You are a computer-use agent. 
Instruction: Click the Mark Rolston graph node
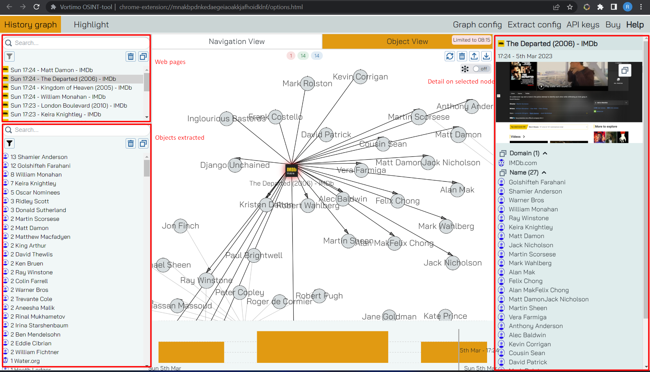(x=308, y=83)
